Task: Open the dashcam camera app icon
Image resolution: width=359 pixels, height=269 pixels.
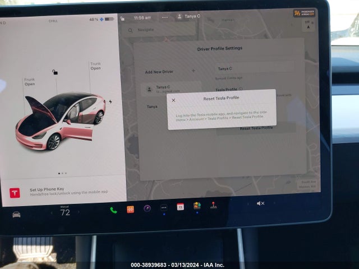Action: click(147, 208)
